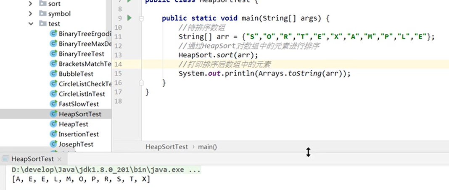449x190 pixels.
Task: Select the sort folder icon
Action: click(x=42, y=3)
